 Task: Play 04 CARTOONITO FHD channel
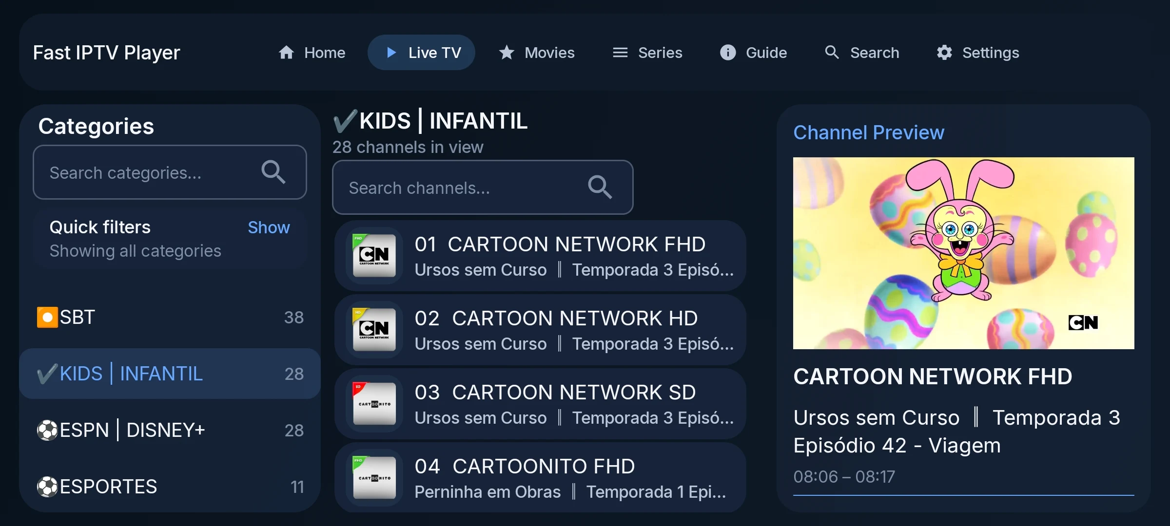point(540,478)
